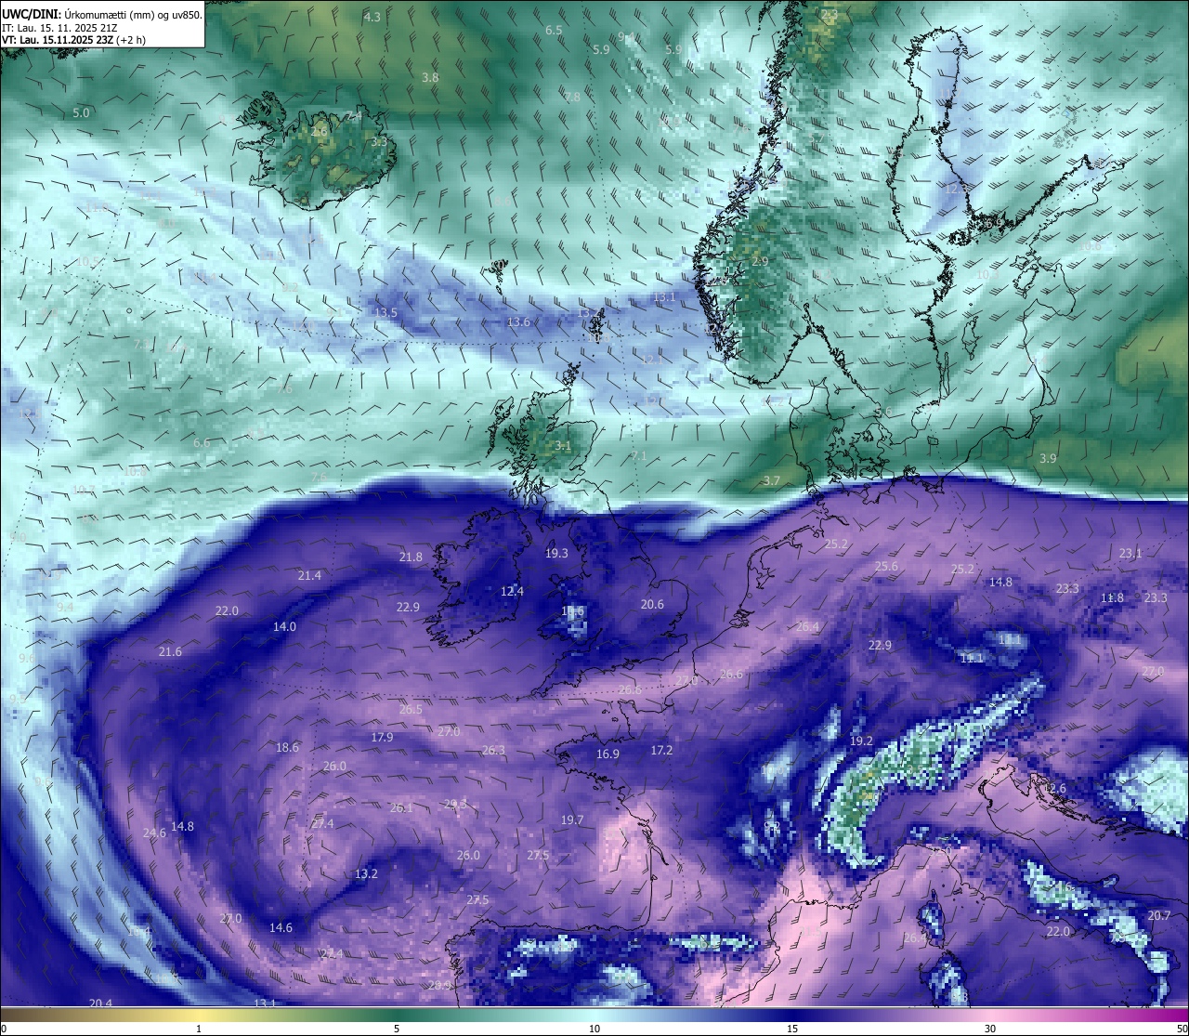Click the 20.7 value in the southeast corner

click(1159, 915)
